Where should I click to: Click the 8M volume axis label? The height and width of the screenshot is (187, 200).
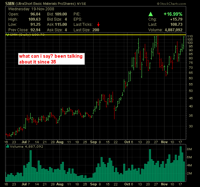coord(189,149)
